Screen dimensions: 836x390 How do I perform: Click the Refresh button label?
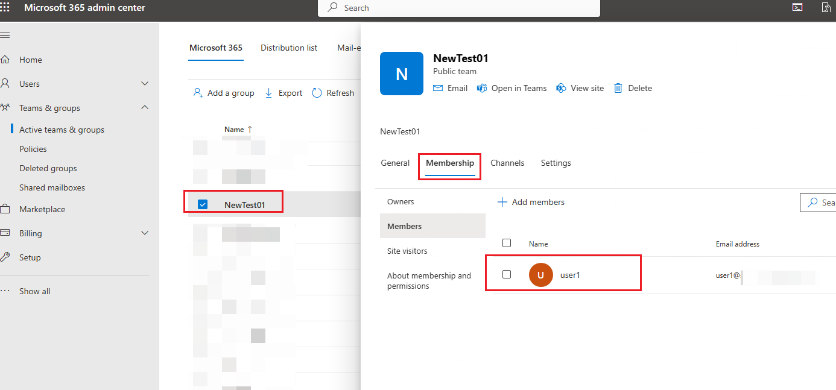pyautogui.click(x=340, y=93)
